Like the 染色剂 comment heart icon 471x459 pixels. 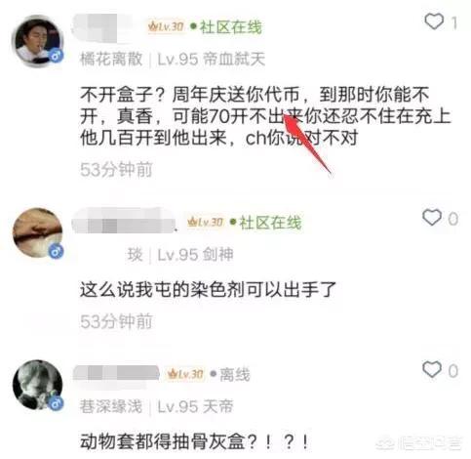[x=432, y=217]
